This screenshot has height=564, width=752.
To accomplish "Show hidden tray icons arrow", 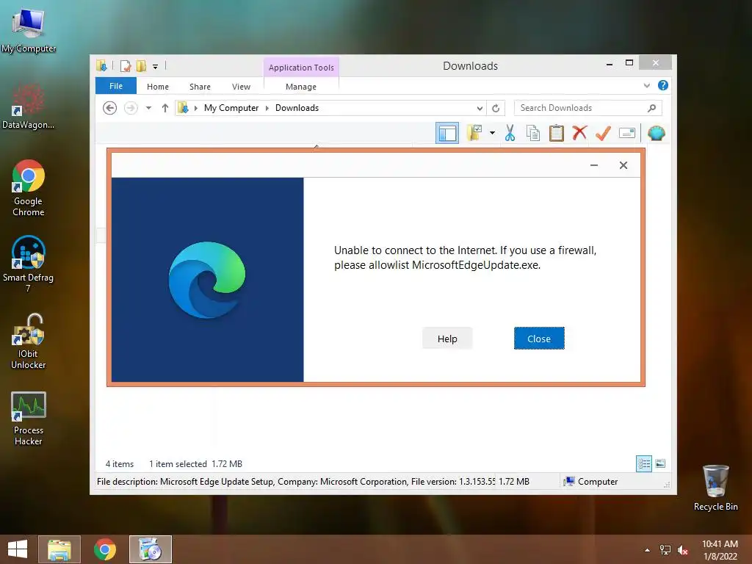I will click(647, 550).
